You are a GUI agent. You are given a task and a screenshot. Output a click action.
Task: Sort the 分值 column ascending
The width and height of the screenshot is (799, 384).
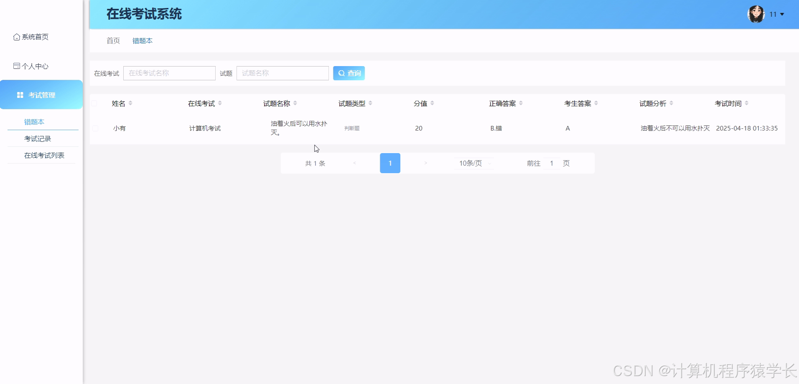[x=433, y=101]
